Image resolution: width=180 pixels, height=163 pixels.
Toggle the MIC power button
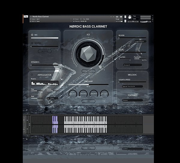[32, 35]
